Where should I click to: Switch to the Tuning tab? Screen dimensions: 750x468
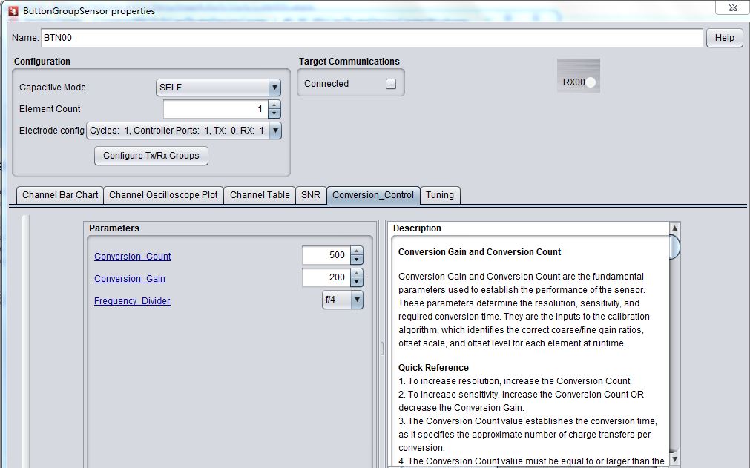tap(440, 195)
